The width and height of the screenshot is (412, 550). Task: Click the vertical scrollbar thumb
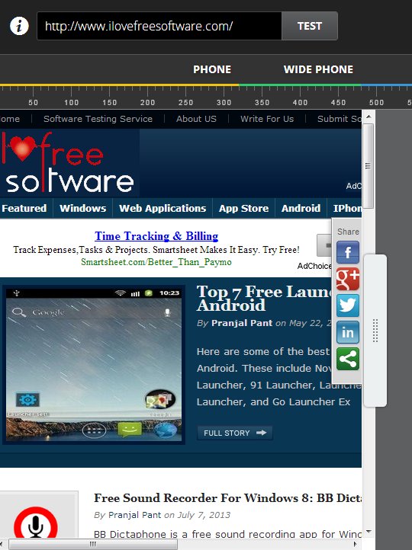(x=368, y=166)
